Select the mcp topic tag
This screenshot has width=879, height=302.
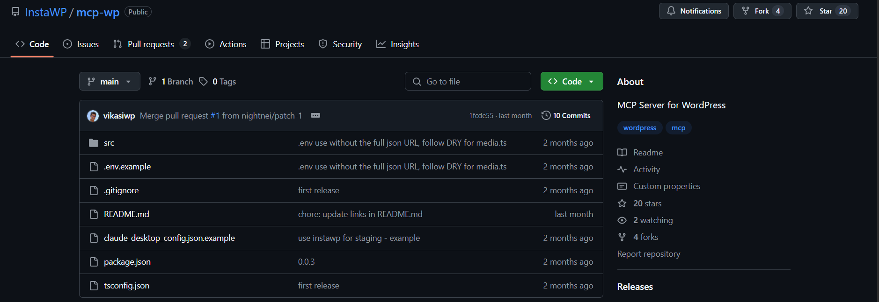click(678, 128)
